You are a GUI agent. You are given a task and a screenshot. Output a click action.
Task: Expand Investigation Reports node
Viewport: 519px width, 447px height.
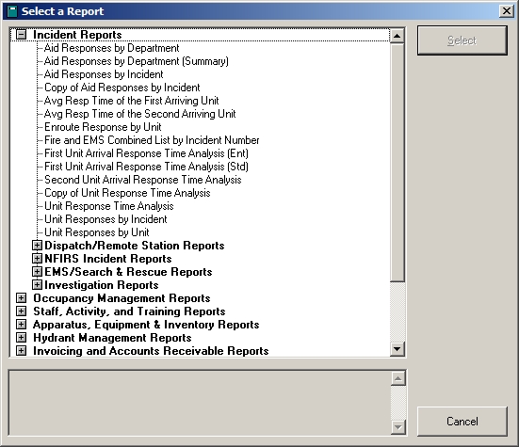[x=37, y=285]
